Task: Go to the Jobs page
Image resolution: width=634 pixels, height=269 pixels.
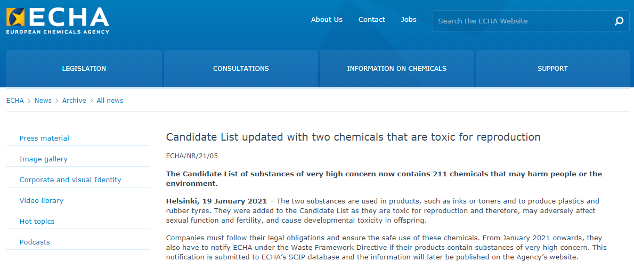Action: tap(409, 20)
